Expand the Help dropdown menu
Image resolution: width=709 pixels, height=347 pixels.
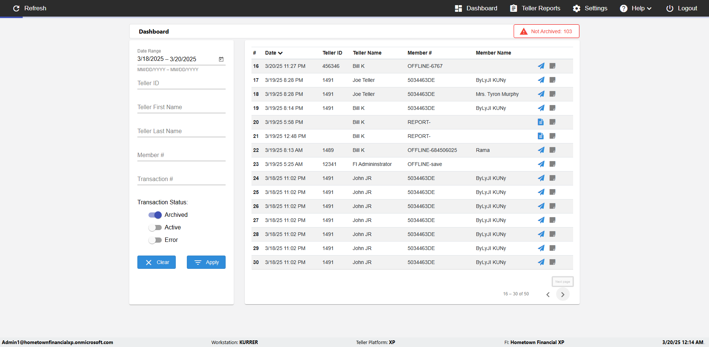click(636, 8)
